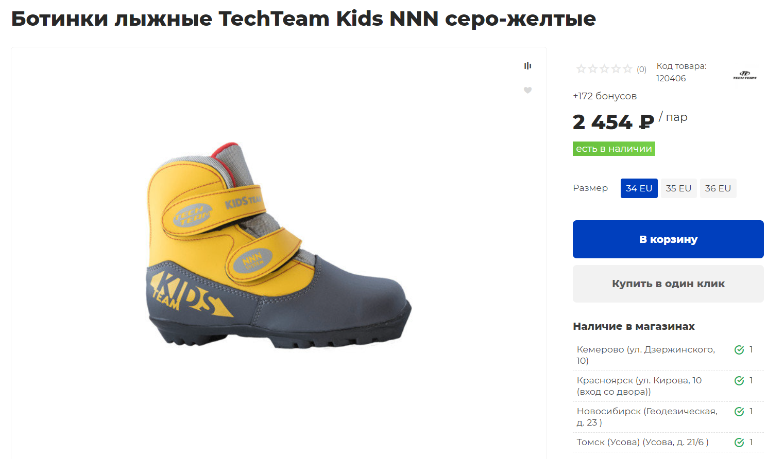
Task: Open the Красноярск (ул. Кирова, 10) store entry
Action: pos(639,386)
